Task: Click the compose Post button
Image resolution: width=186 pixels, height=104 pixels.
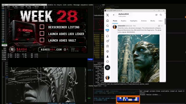Action: [x=108, y=68]
